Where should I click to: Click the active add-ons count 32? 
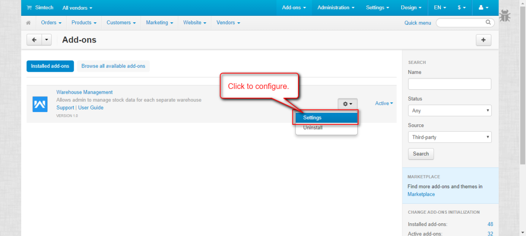coord(490,234)
